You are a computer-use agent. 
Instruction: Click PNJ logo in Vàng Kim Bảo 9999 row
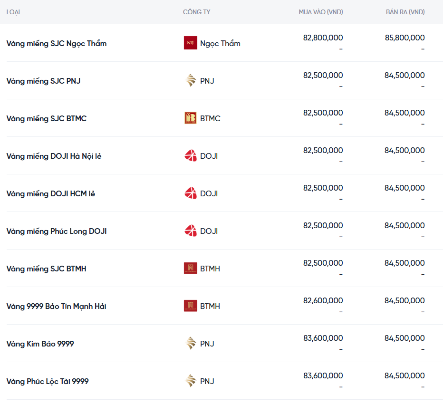(191, 344)
